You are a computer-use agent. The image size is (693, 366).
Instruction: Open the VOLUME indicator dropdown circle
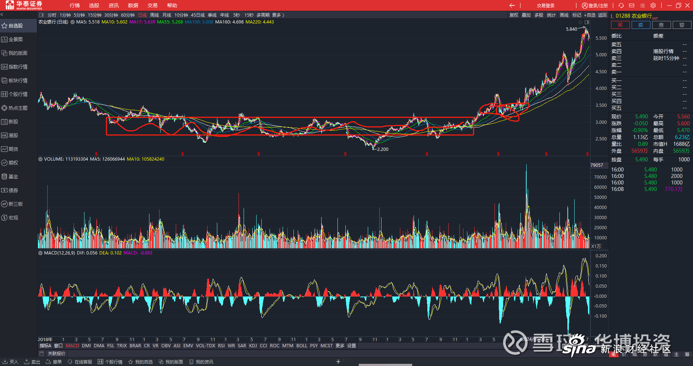point(40,159)
